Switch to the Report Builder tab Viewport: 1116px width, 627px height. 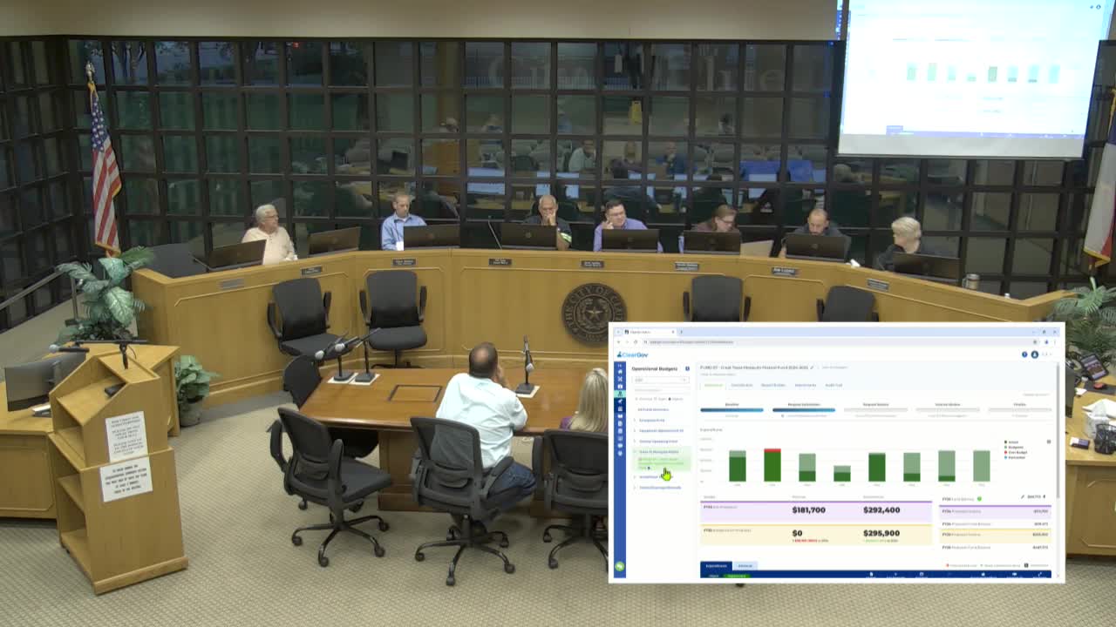[773, 385]
